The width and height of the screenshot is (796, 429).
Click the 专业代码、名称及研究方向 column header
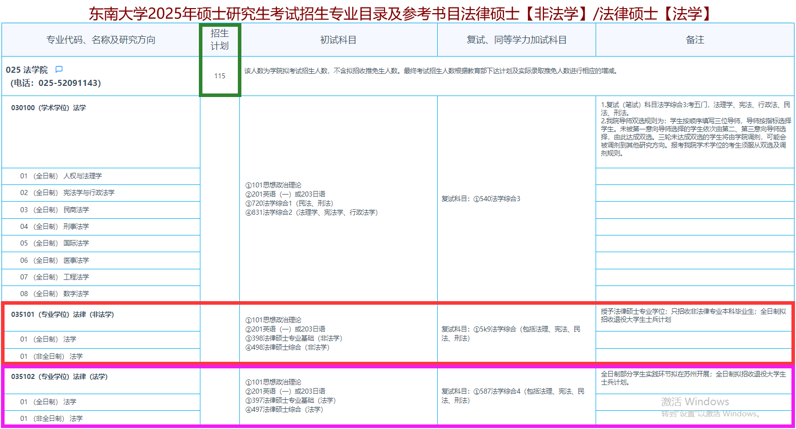pos(101,40)
